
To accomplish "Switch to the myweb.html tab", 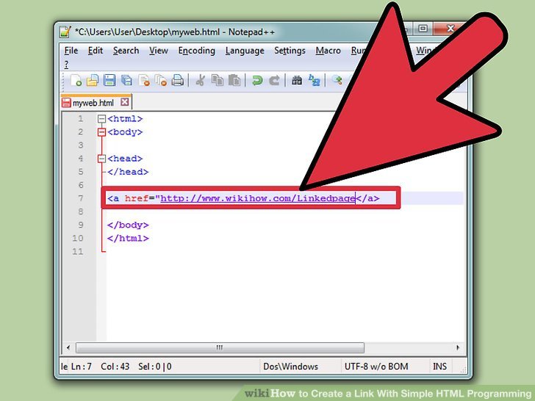I will (93, 103).
